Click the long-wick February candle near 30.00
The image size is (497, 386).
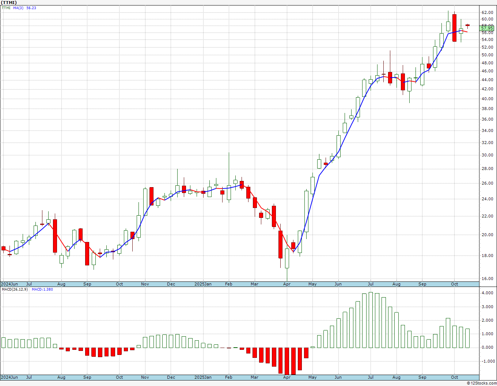point(229,177)
